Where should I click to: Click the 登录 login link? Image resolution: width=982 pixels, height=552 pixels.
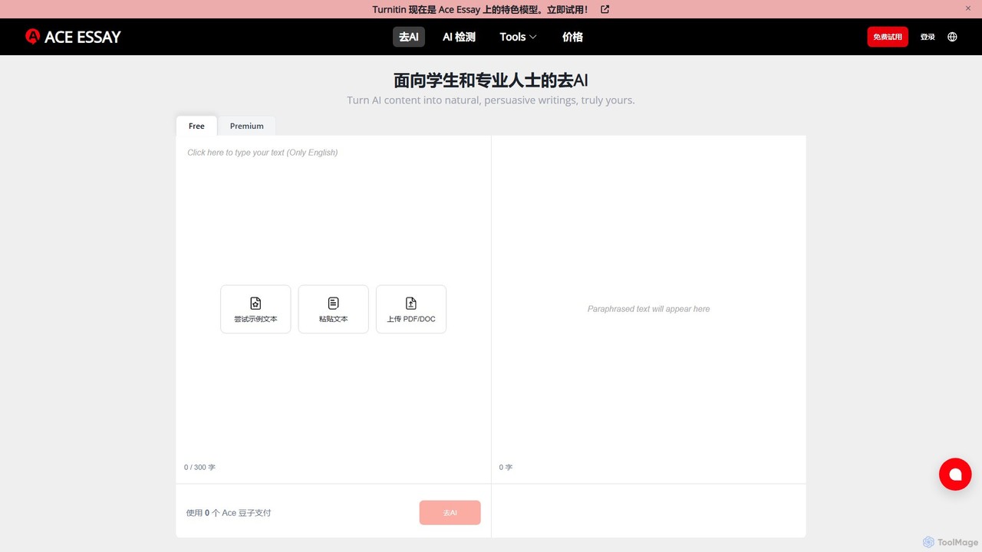point(928,37)
